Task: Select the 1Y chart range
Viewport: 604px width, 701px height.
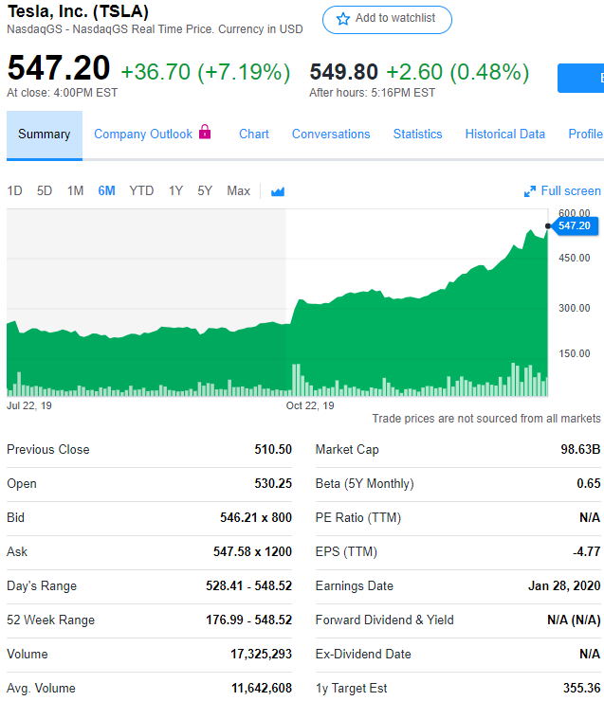Action: pyautogui.click(x=175, y=191)
